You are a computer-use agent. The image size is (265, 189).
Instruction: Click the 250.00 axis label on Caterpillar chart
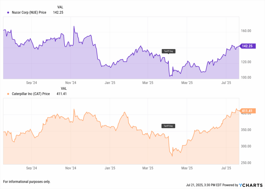click(246, 163)
